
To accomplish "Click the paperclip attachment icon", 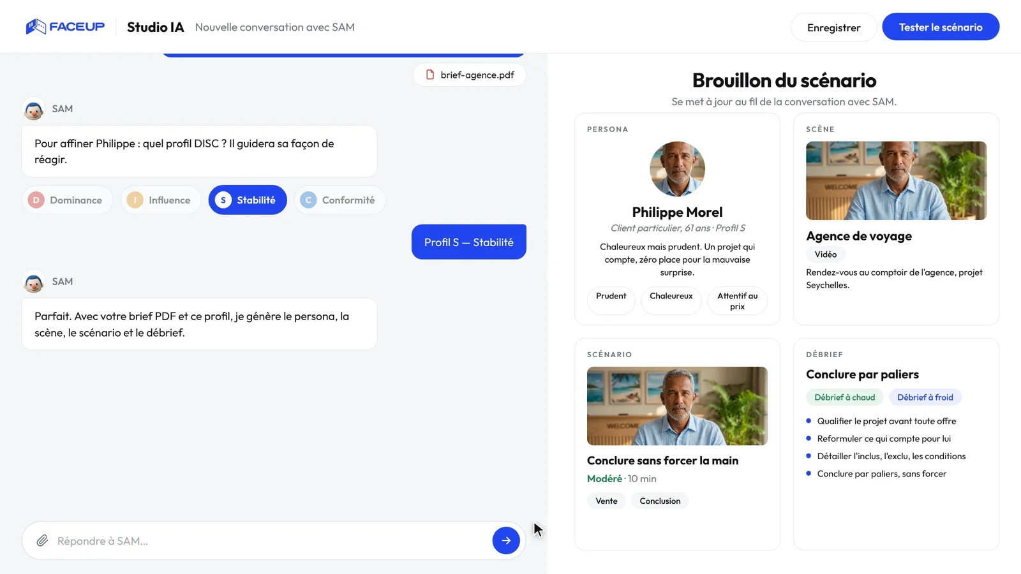I will 42,541.
